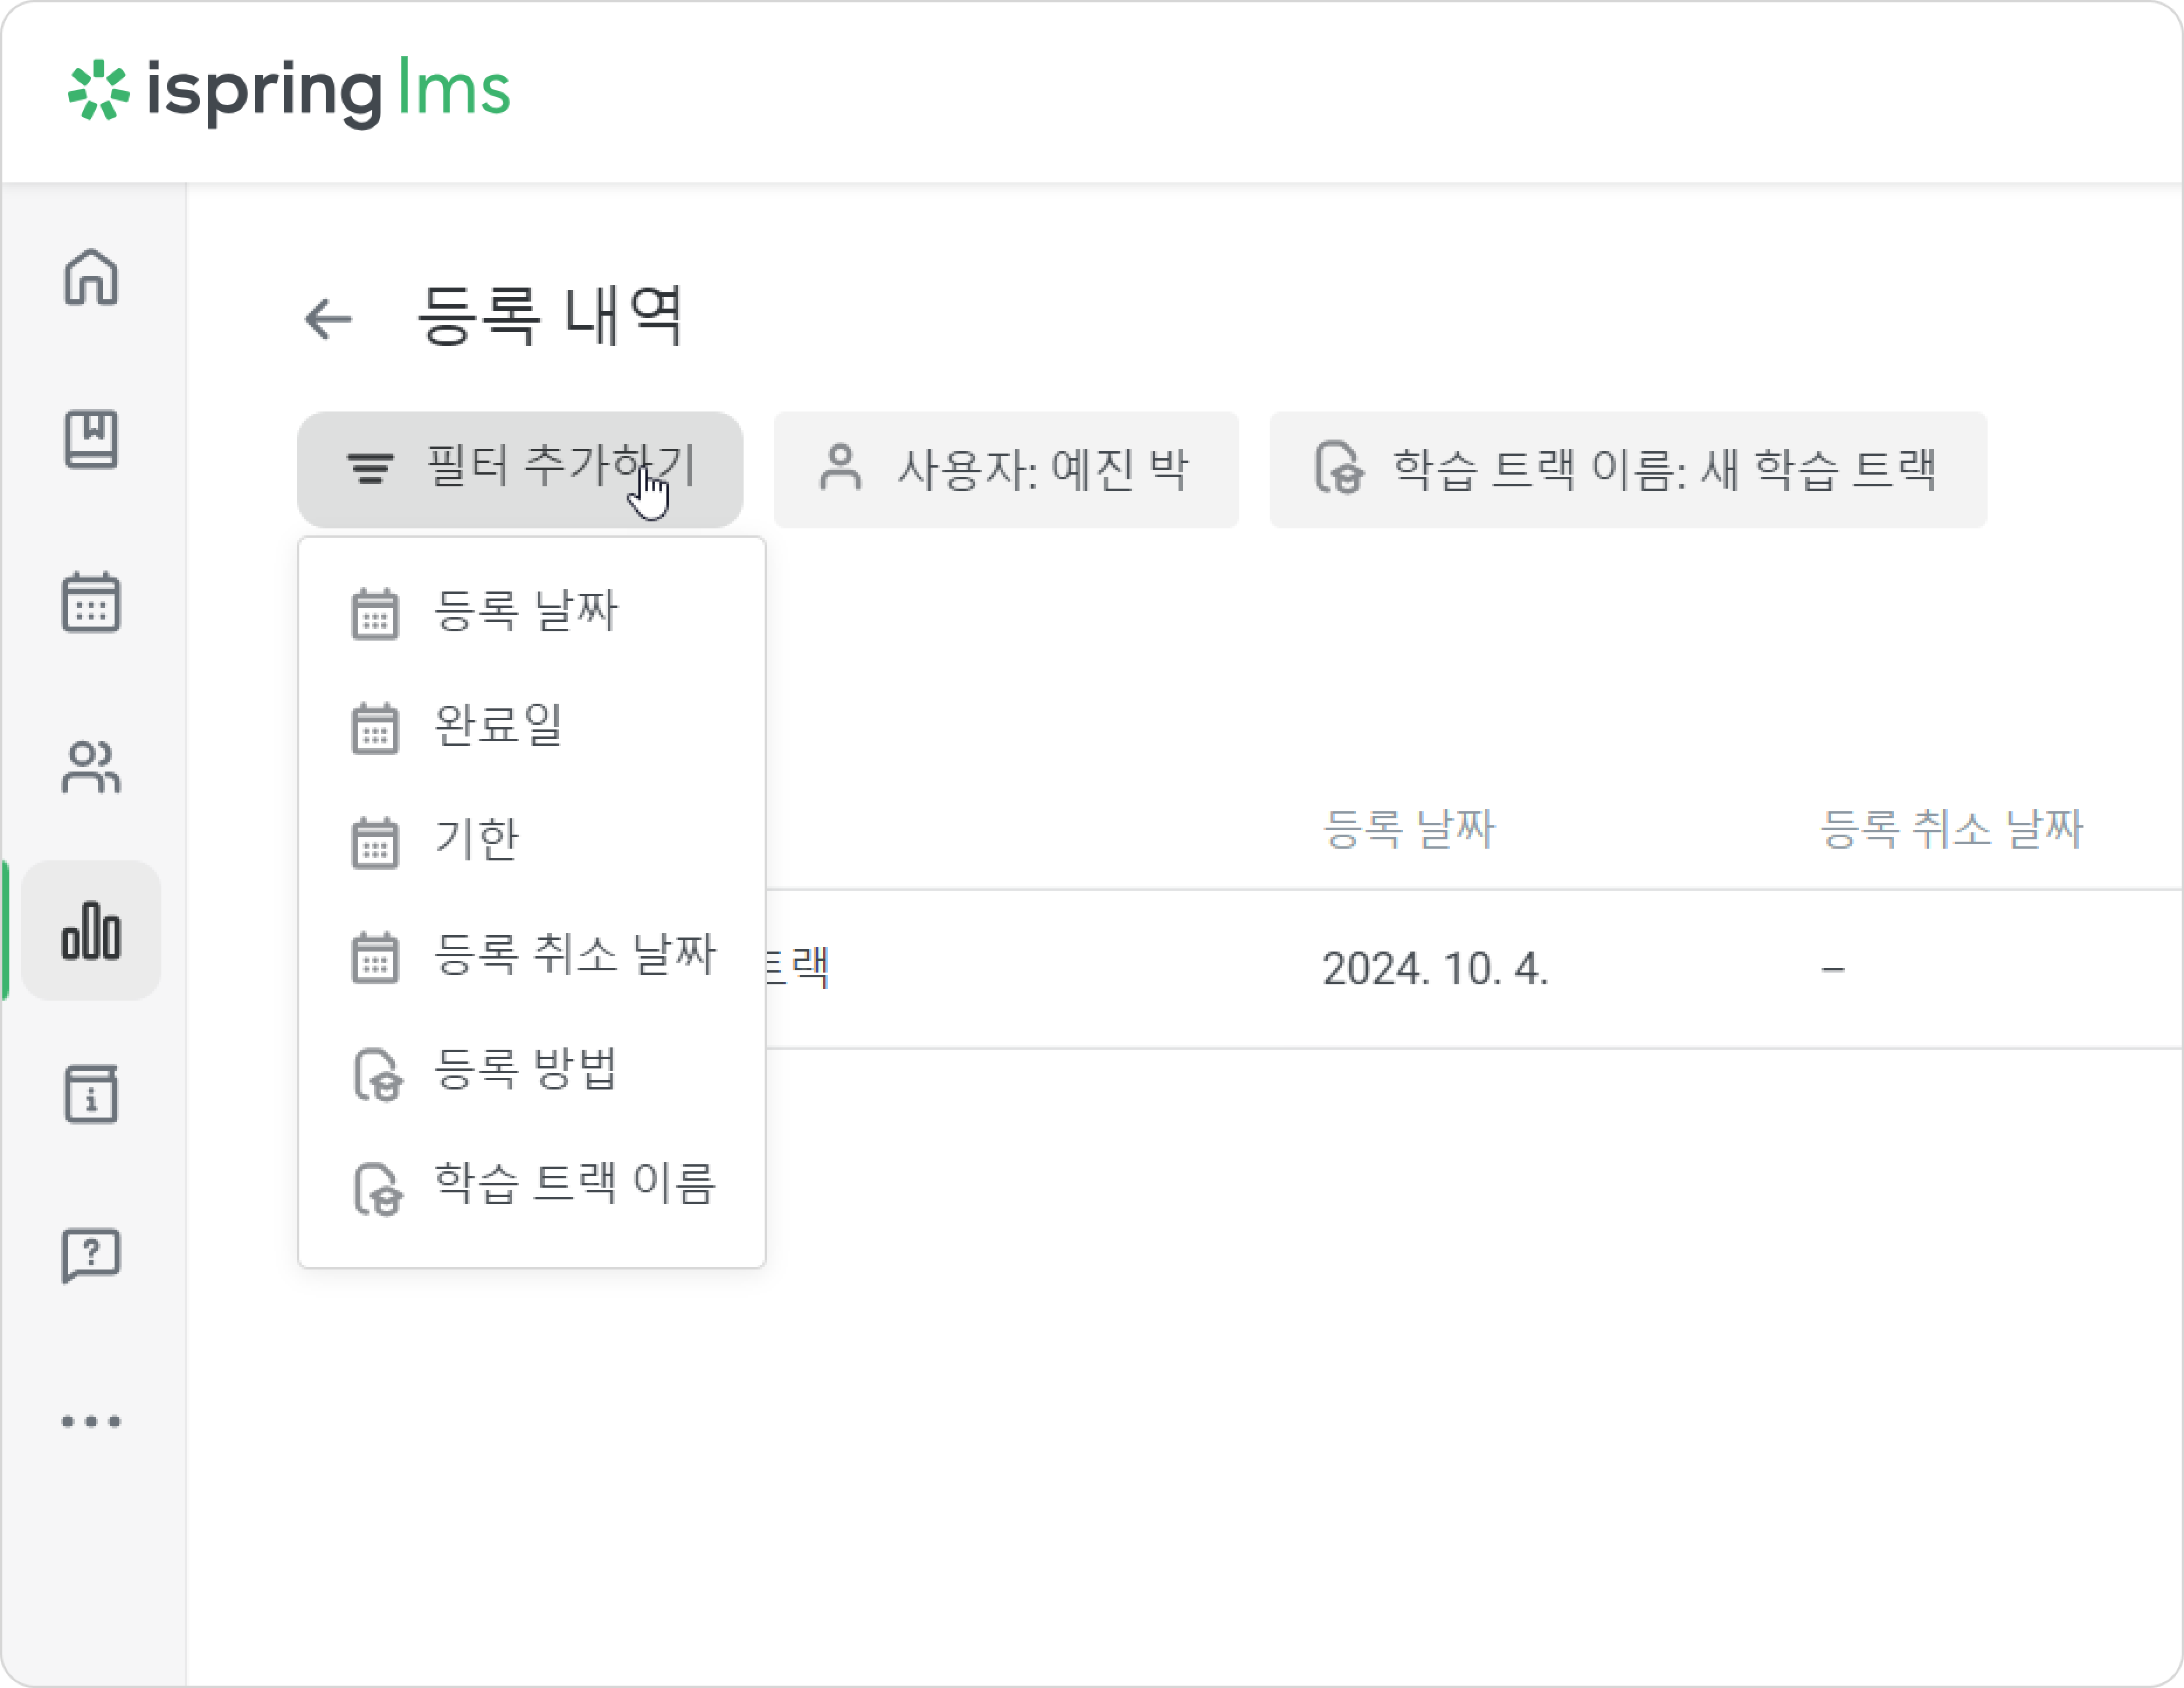Open the Users icon in sidebar
Viewport: 2184px width, 1688px height.
[91, 767]
